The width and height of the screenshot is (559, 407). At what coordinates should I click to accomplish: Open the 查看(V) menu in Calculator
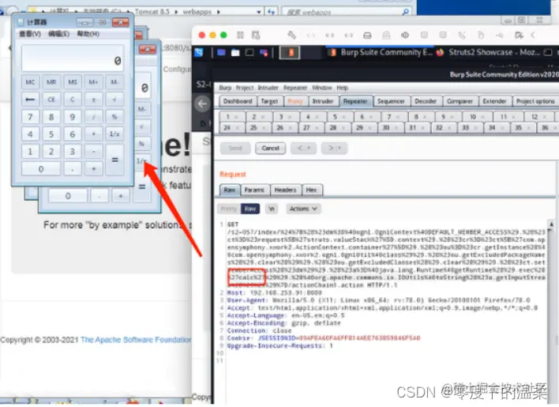coord(30,34)
